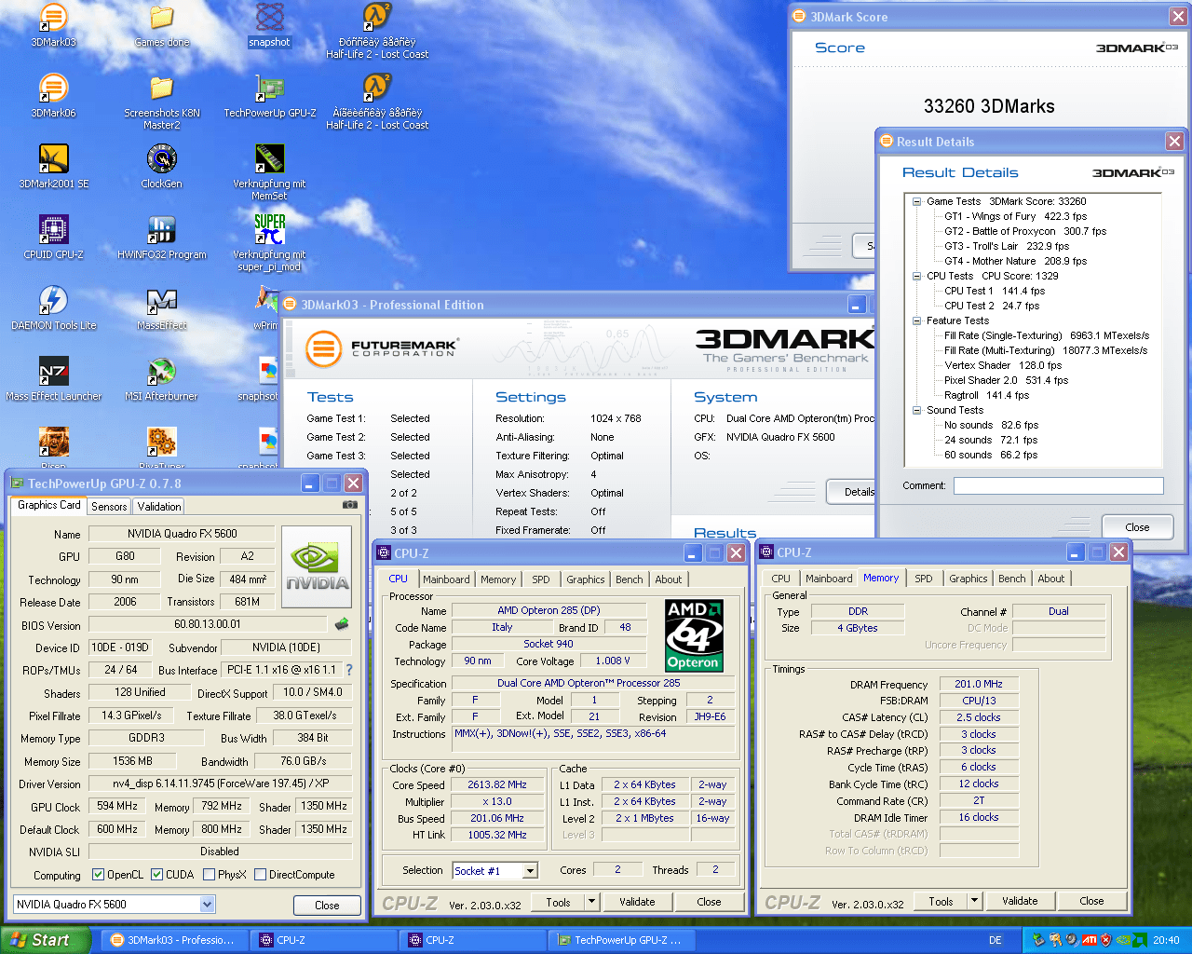The image size is (1192, 954).
Task: Open Verknüpfung mit MemSet icon
Action: point(269,171)
